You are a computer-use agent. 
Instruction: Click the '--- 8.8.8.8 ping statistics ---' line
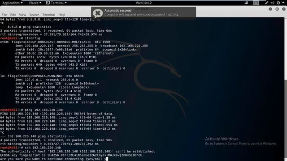pyautogui.click(x=30, y=27)
